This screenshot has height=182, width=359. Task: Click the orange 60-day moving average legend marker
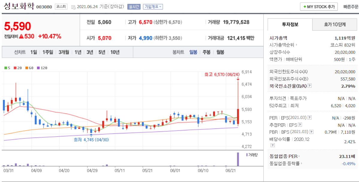coord(27,68)
